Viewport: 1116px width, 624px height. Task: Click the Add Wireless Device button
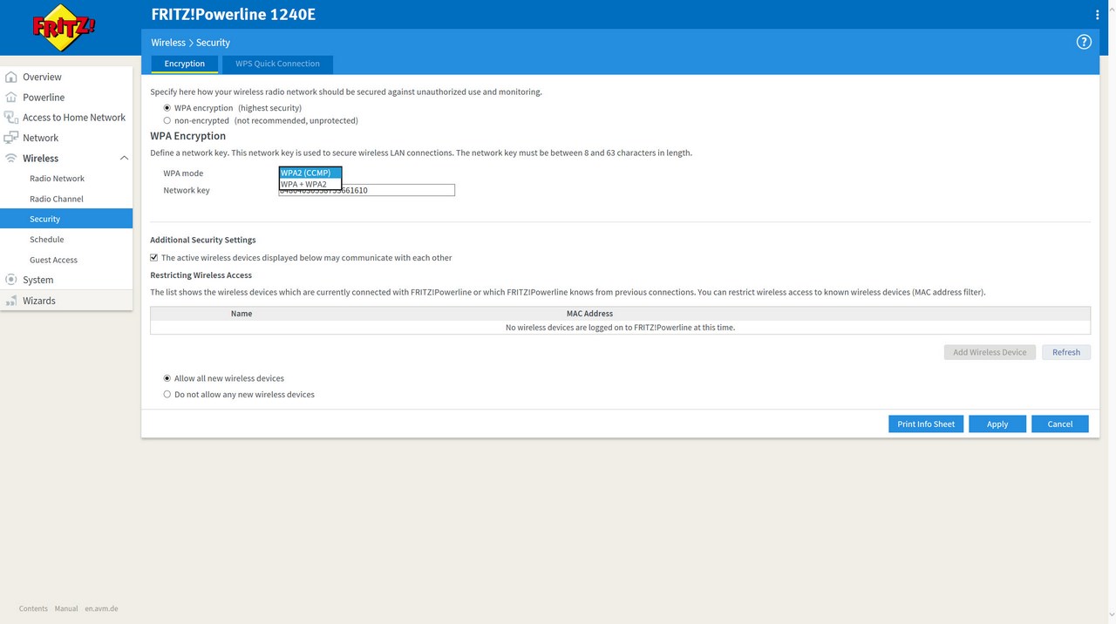[990, 352]
